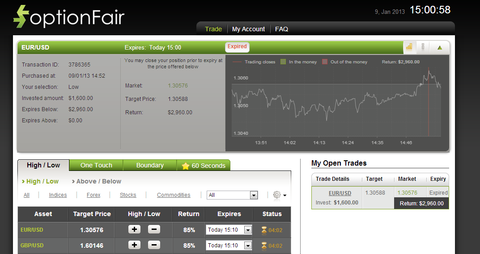
Task: Click the market price 1.30576 in position panel
Action: 178,86
